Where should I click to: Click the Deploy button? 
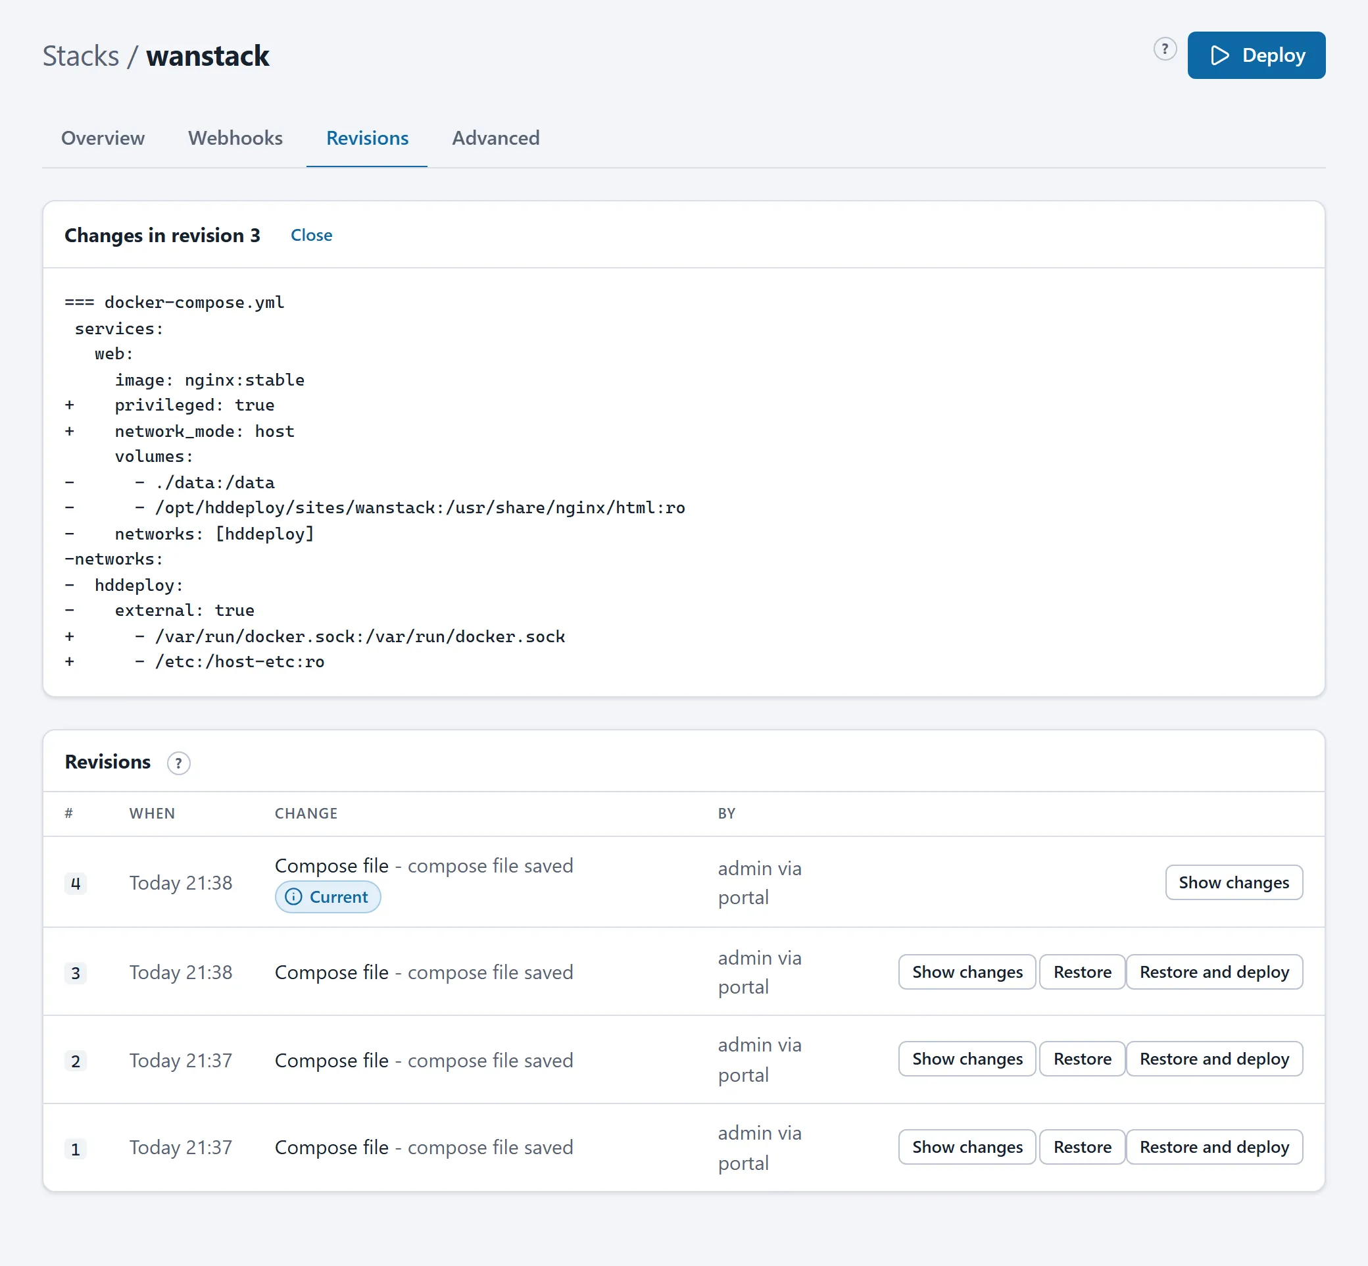1256,55
